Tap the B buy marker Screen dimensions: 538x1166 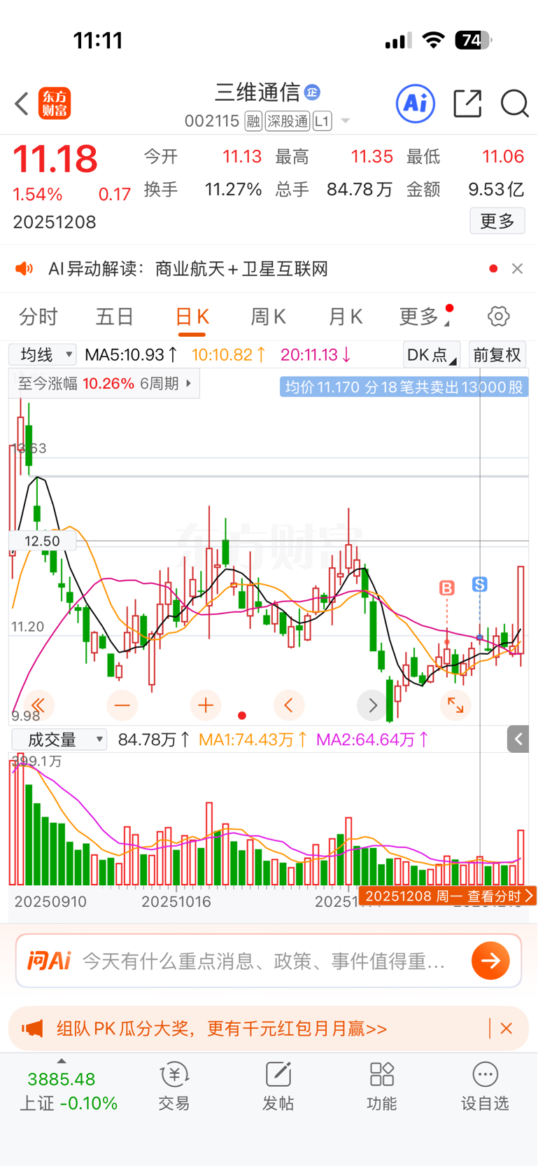click(447, 588)
